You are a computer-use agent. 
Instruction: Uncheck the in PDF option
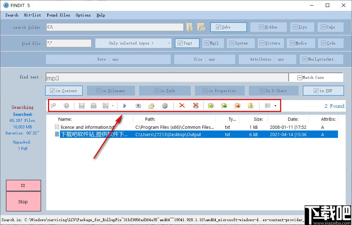point(323,91)
